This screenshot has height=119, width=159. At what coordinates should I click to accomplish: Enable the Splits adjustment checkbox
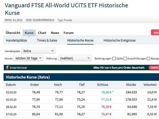pyautogui.click(x=114, y=58)
